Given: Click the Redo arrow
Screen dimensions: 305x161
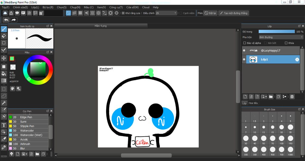Looking at the screenshot, I should click(x=14, y=20).
